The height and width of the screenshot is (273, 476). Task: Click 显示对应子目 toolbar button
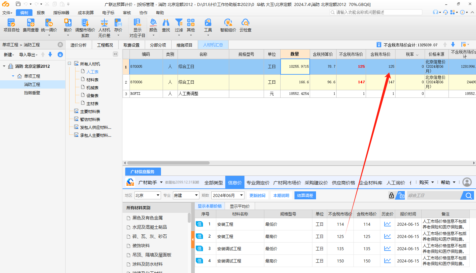[137, 28]
